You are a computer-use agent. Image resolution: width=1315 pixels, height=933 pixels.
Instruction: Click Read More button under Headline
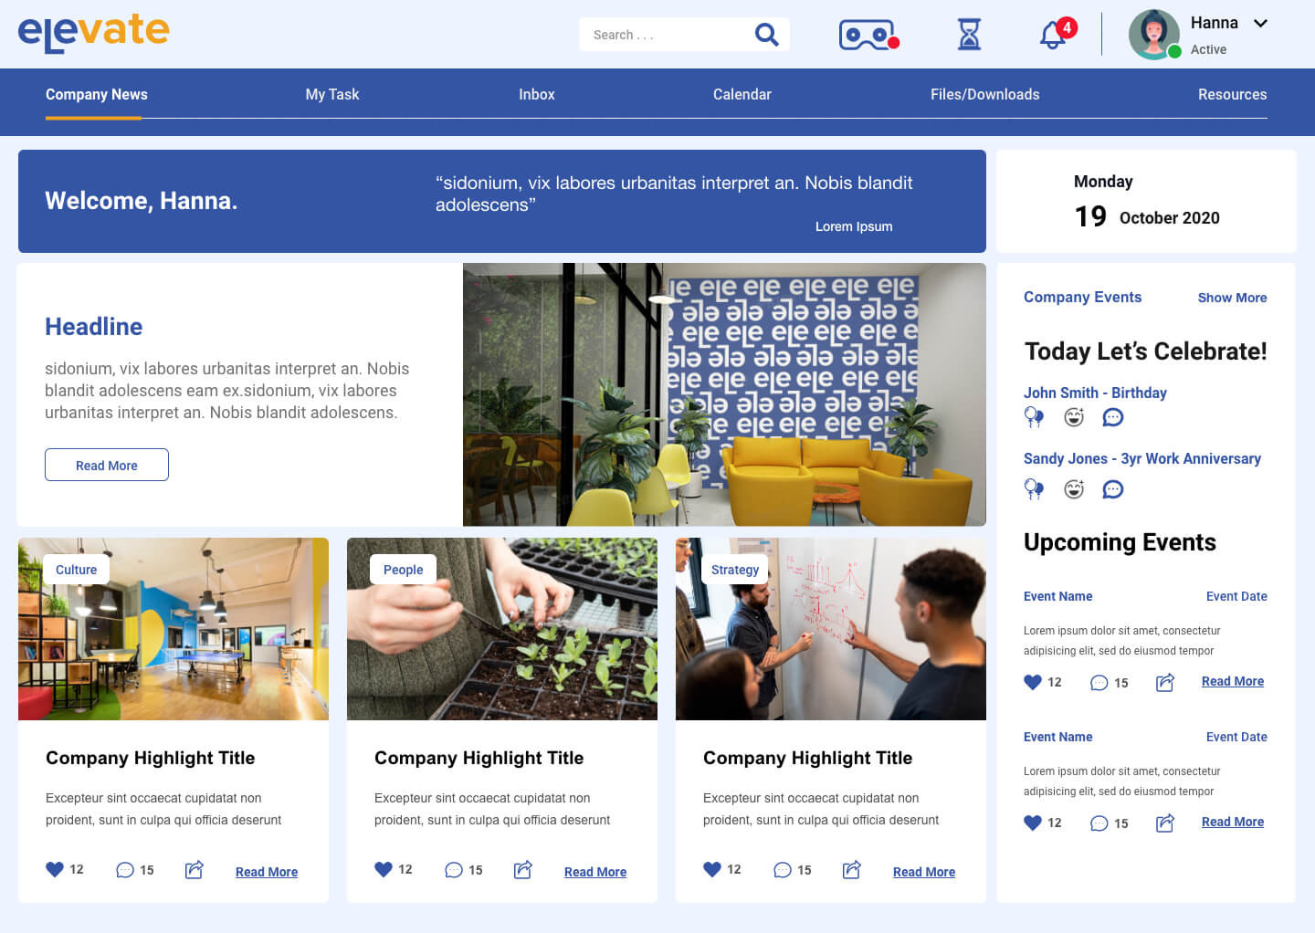[107, 465]
